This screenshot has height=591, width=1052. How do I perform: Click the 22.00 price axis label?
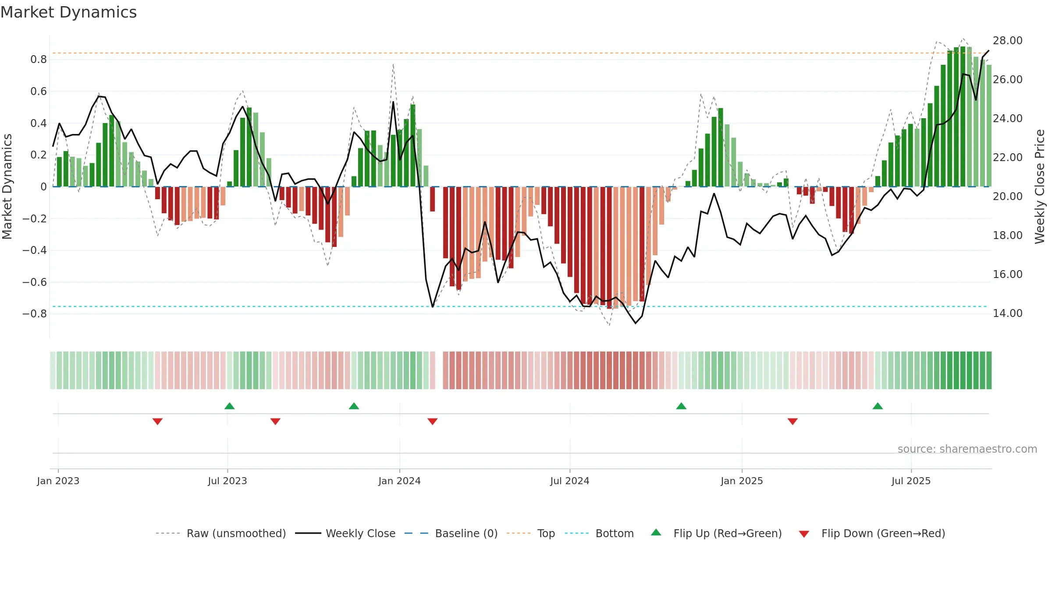point(1008,158)
